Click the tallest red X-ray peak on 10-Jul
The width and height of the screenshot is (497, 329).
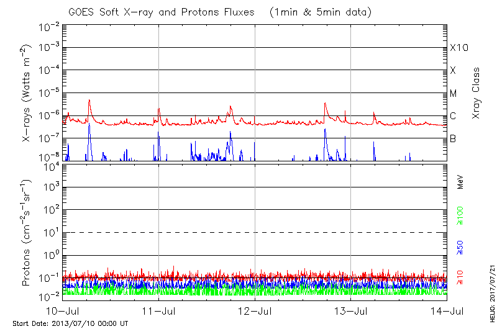(x=89, y=100)
